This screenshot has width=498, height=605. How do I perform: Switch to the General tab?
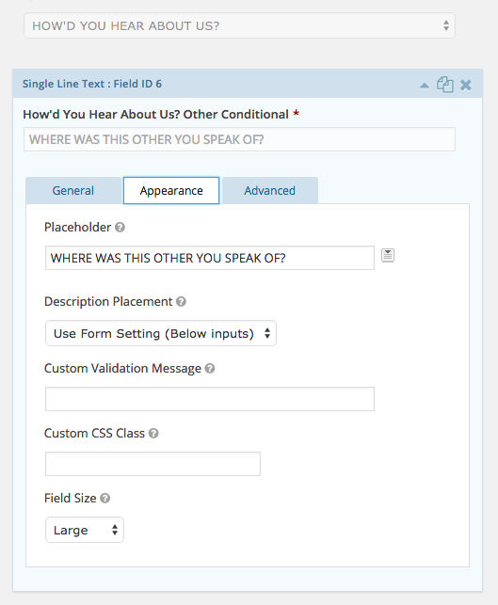click(73, 191)
